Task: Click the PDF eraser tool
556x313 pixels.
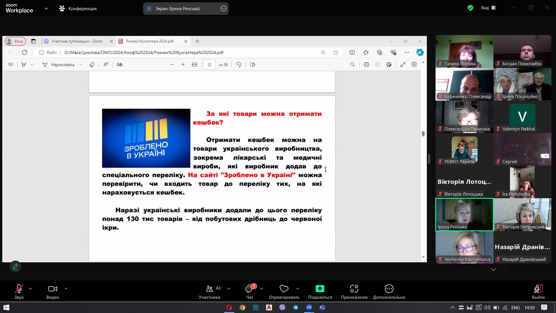Action: pyautogui.click(x=92, y=65)
